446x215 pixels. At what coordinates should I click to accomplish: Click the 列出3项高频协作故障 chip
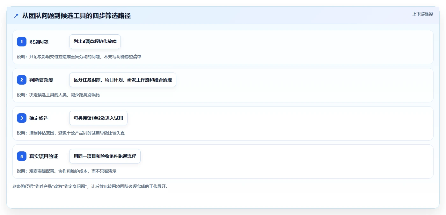(95, 42)
